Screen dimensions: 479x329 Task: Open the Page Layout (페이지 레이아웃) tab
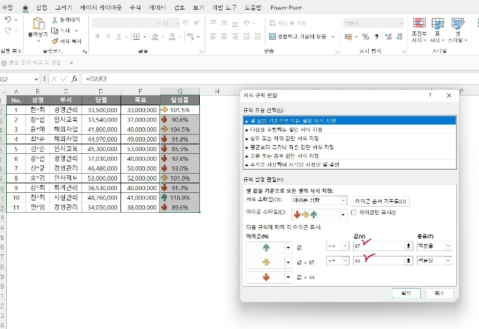(x=101, y=8)
